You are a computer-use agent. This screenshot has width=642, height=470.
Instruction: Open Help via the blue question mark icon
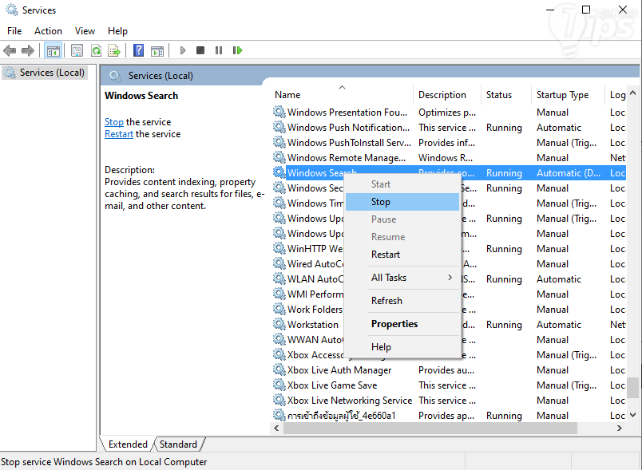point(138,50)
